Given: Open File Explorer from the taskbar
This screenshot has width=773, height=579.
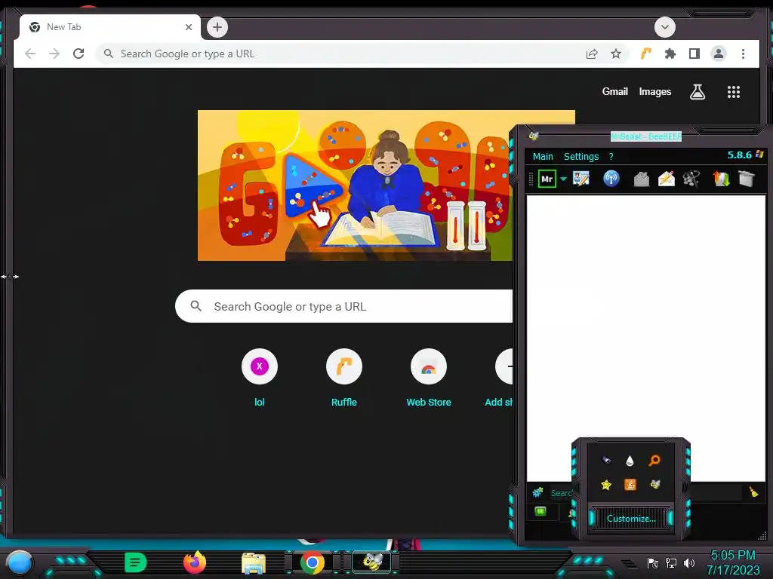Looking at the screenshot, I should 254,562.
